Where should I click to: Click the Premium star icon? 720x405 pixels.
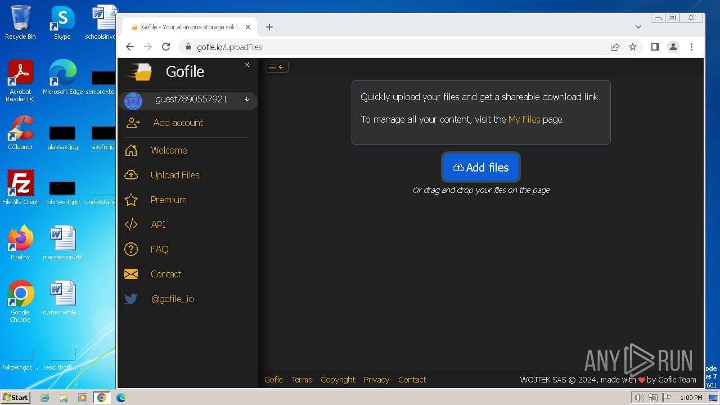(131, 200)
